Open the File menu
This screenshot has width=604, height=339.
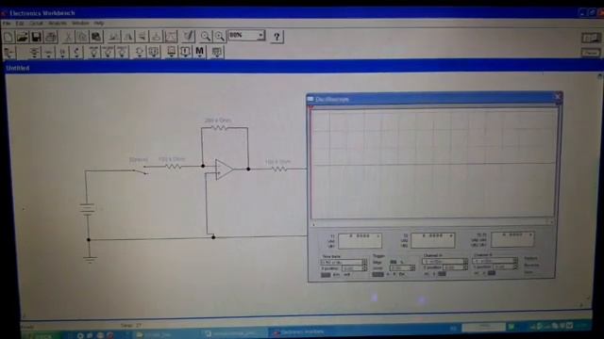click(x=7, y=24)
